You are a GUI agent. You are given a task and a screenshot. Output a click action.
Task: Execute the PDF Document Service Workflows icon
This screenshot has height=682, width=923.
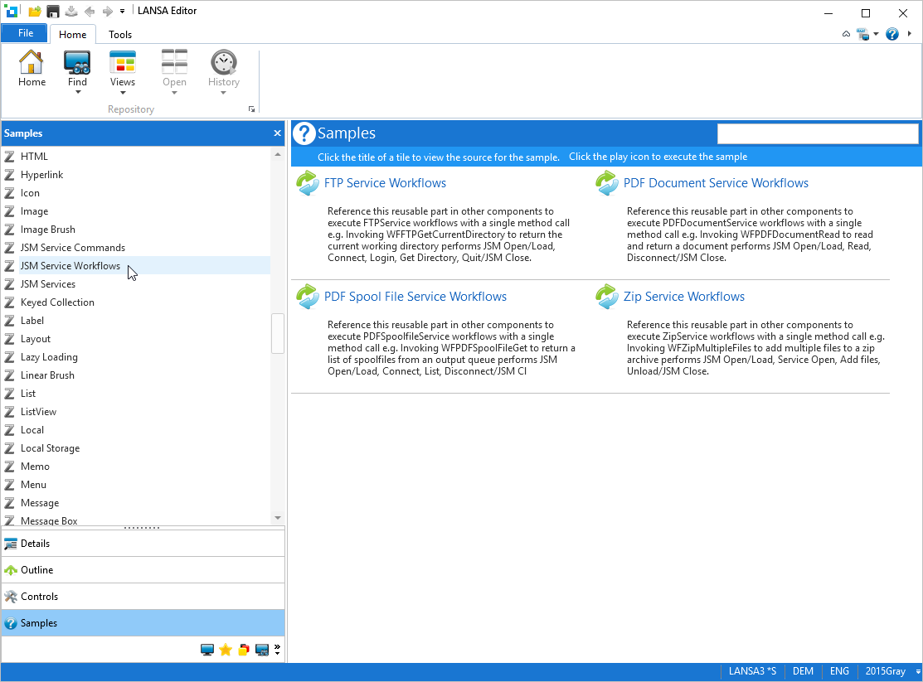(607, 183)
